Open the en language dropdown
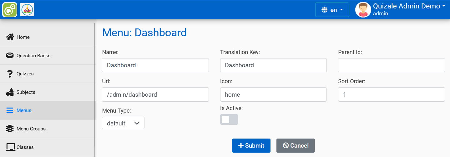Viewport: 450px width, 157px height. point(332,10)
